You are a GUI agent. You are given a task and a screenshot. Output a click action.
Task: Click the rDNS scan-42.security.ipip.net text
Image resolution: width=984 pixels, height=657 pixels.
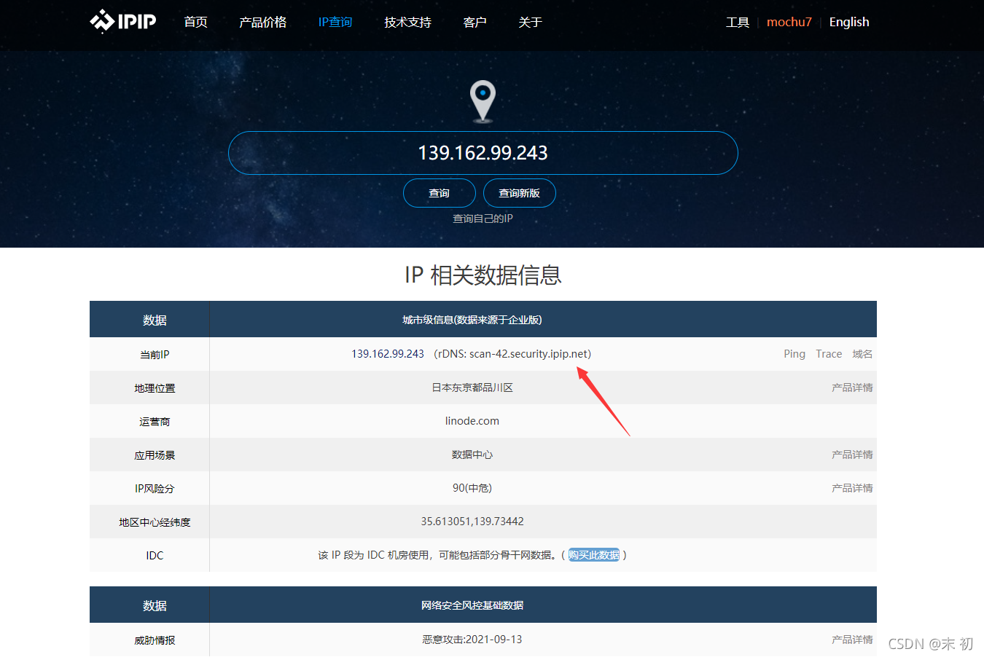pos(512,354)
